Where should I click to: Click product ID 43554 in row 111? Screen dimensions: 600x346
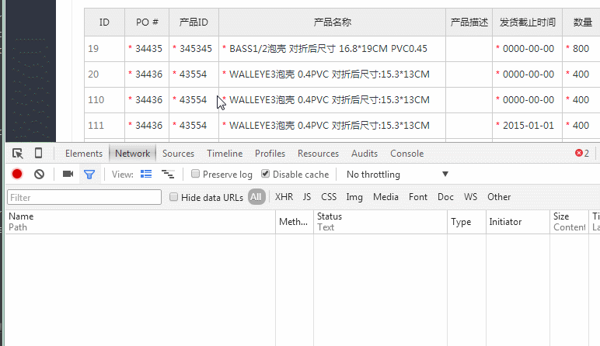tap(194, 125)
